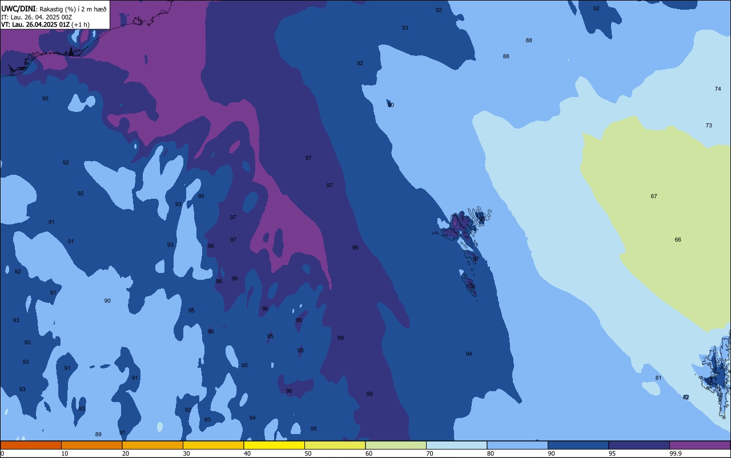Click the orange 10–20 legend swatch

[91, 445]
